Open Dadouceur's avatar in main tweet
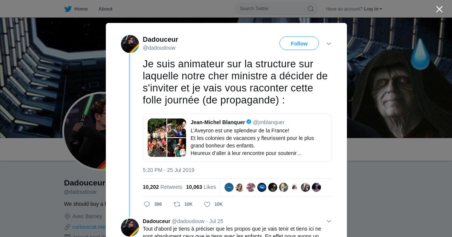 [x=130, y=44]
